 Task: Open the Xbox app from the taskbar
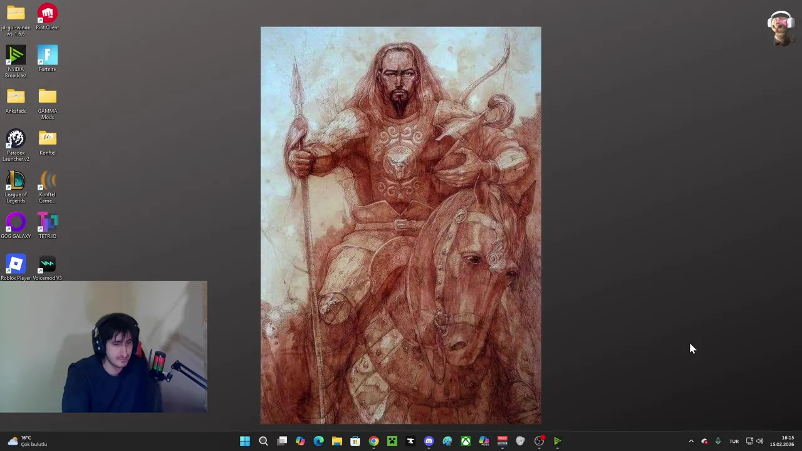click(466, 441)
